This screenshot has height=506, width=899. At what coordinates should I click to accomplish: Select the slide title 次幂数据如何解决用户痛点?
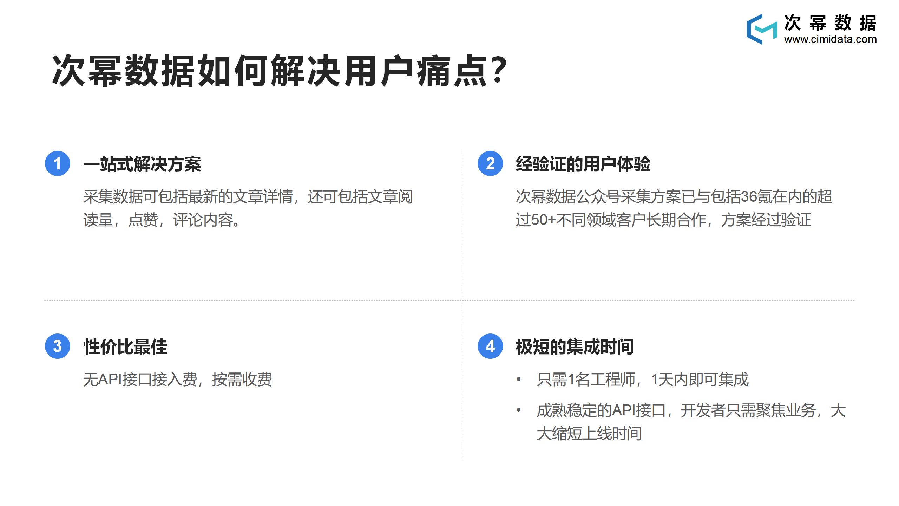click(279, 71)
